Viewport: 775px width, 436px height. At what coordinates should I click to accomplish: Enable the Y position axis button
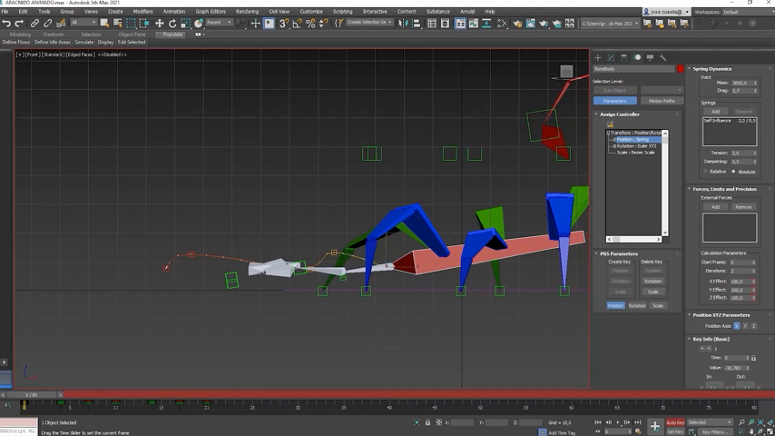745,326
